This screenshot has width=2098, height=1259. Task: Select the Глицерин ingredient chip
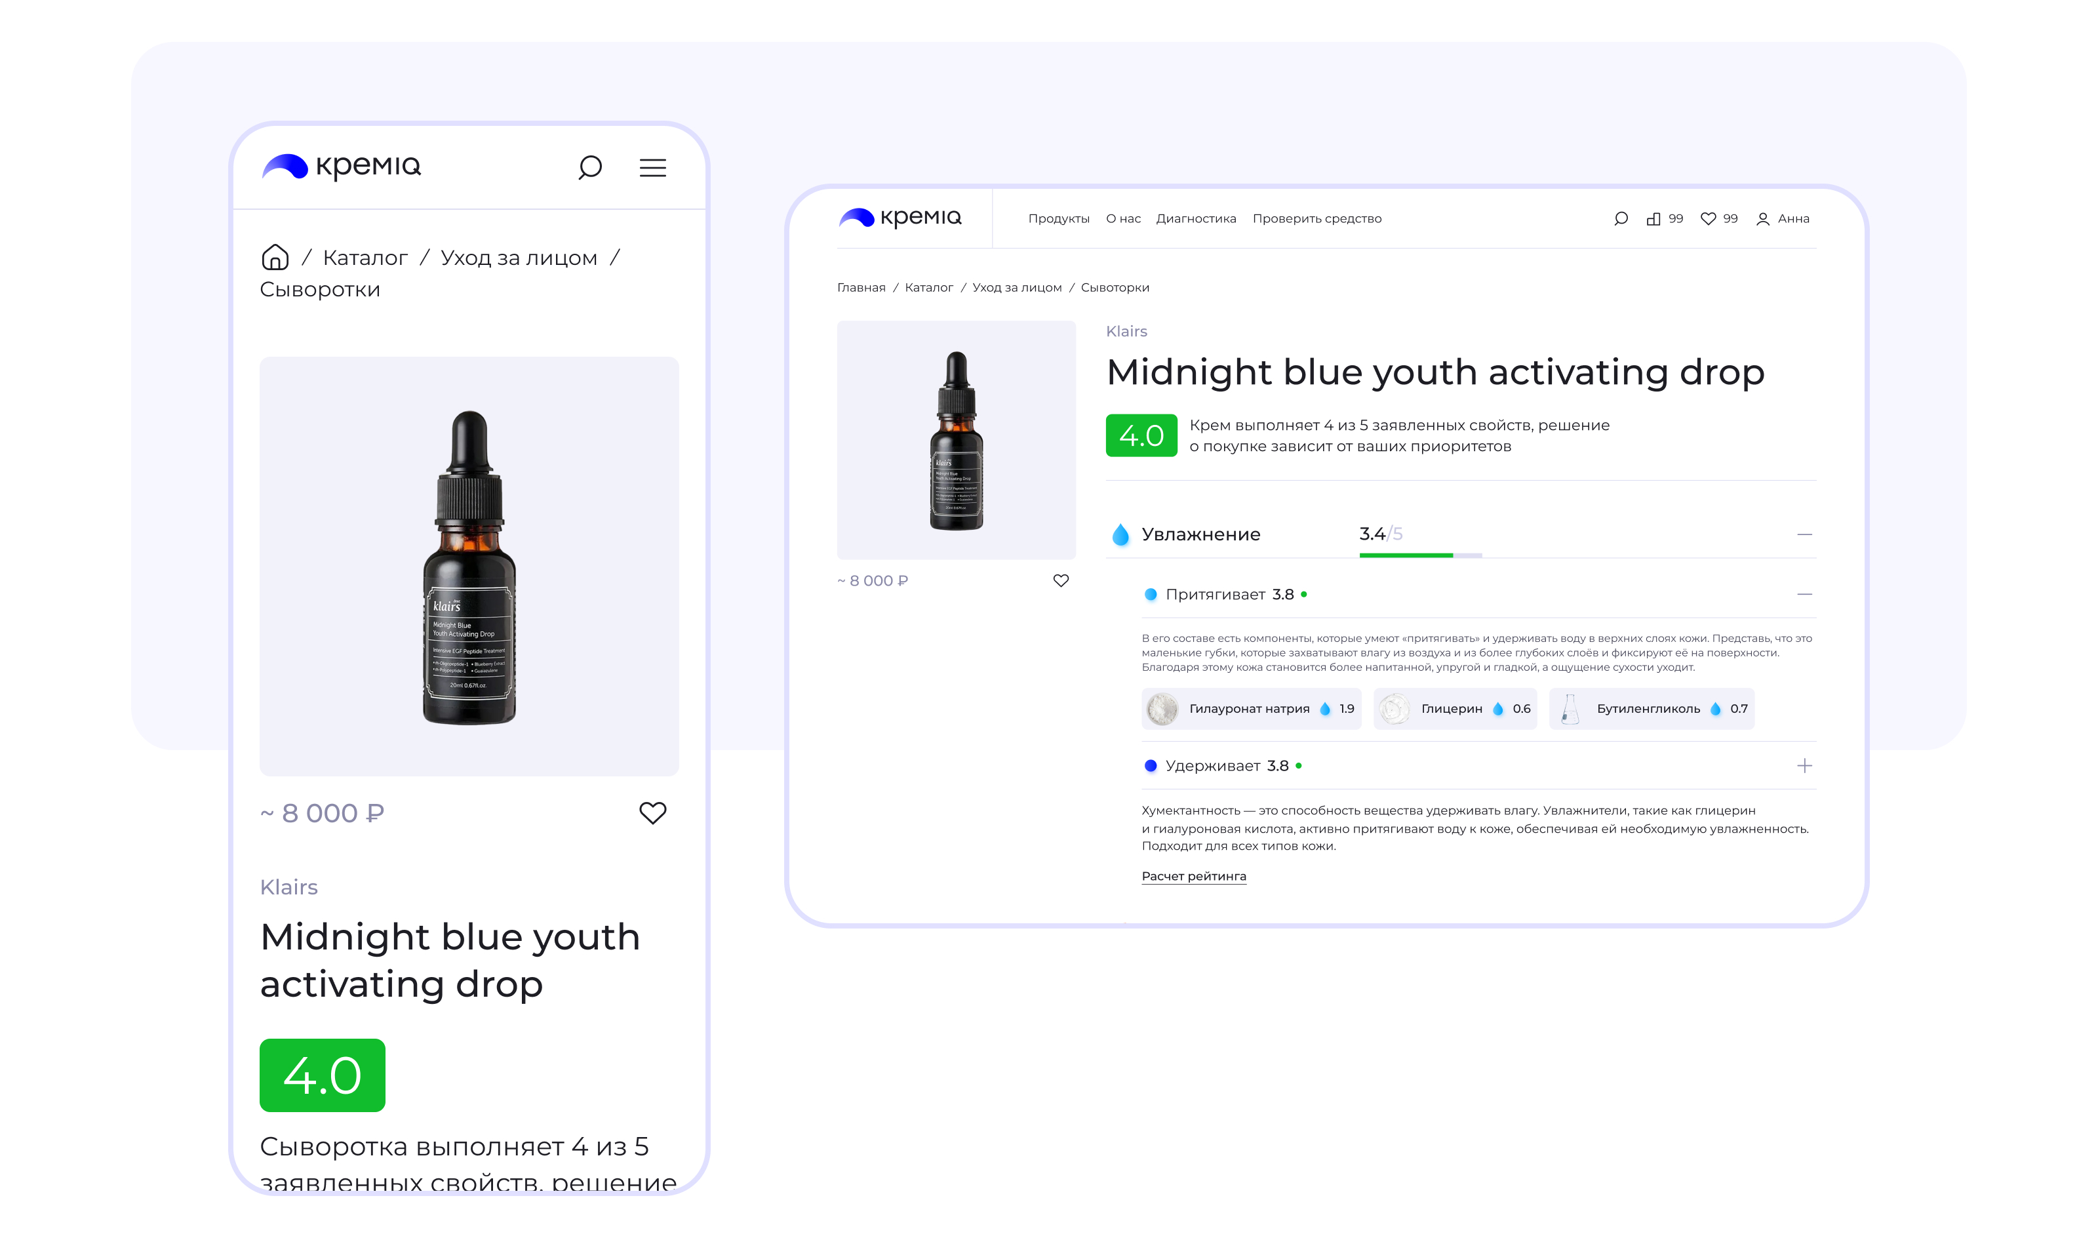1454,708
